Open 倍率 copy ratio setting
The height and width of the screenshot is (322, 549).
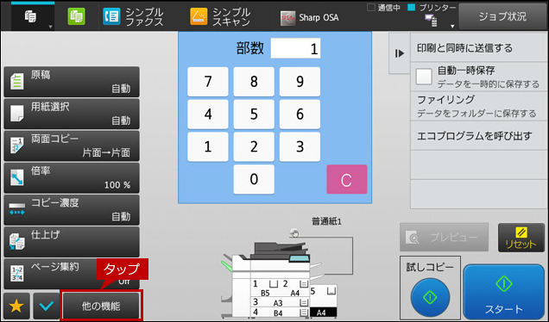click(x=72, y=178)
